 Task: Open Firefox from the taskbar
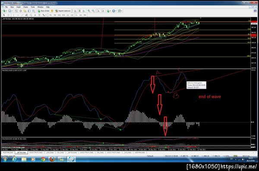pyautogui.click(x=52, y=159)
